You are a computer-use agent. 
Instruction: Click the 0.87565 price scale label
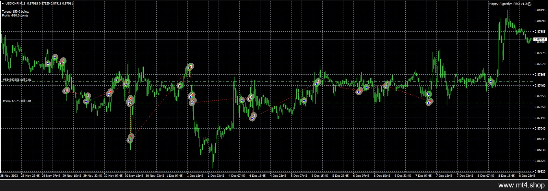[540, 75]
